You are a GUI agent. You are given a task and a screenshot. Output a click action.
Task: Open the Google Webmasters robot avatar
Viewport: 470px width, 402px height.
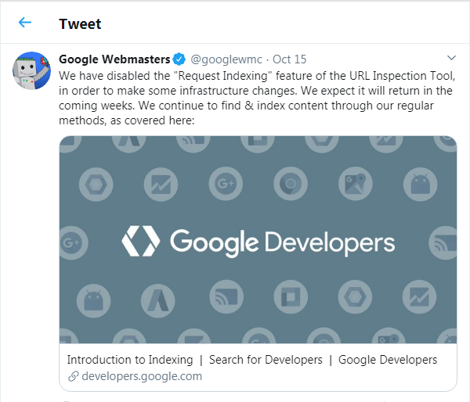(x=31, y=70)
